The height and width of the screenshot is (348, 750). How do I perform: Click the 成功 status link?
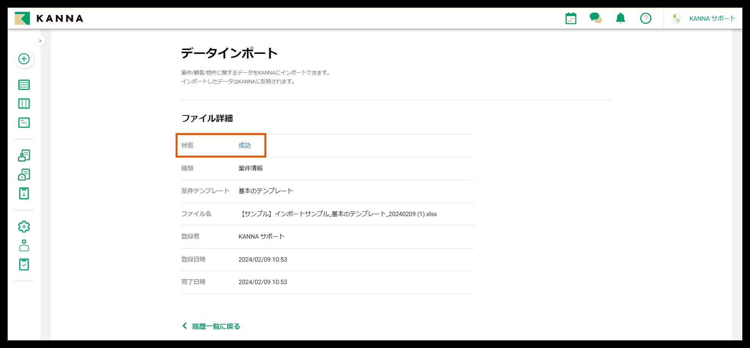(245, 145)
